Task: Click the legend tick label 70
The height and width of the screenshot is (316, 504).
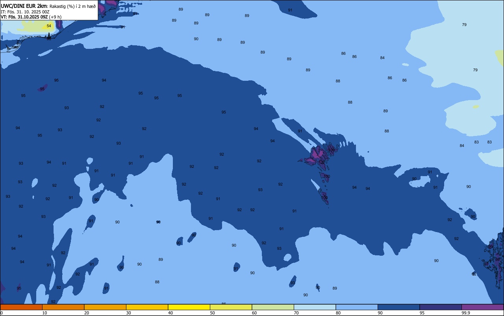Action: [296, 313]
